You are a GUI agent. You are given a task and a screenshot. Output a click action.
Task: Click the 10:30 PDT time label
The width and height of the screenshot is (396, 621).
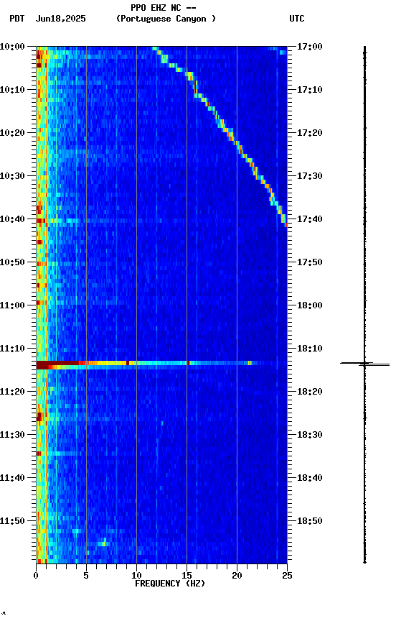12,176
